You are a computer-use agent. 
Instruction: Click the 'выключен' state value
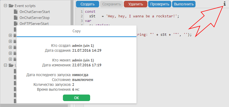click(x=83, y=80)
